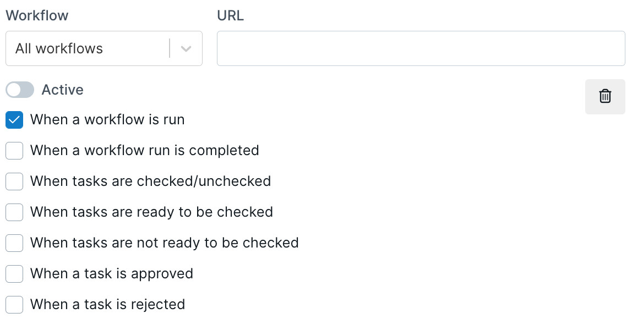Click "When a workflow run is completed" label text

[144, 151]
